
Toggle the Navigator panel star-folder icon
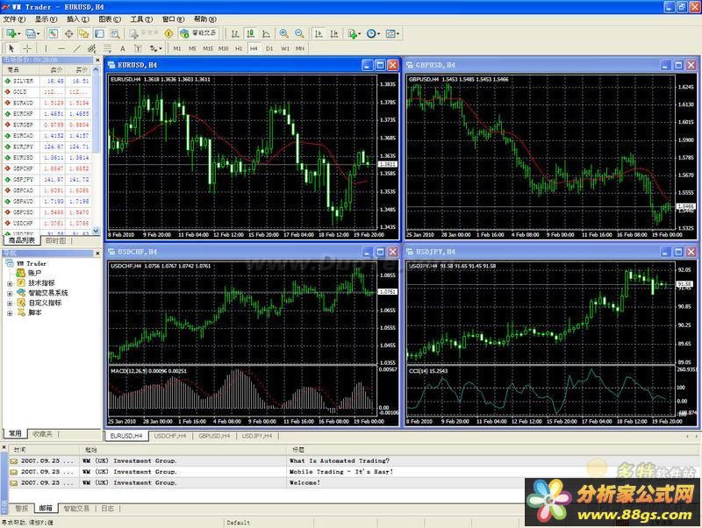point(83,33)
